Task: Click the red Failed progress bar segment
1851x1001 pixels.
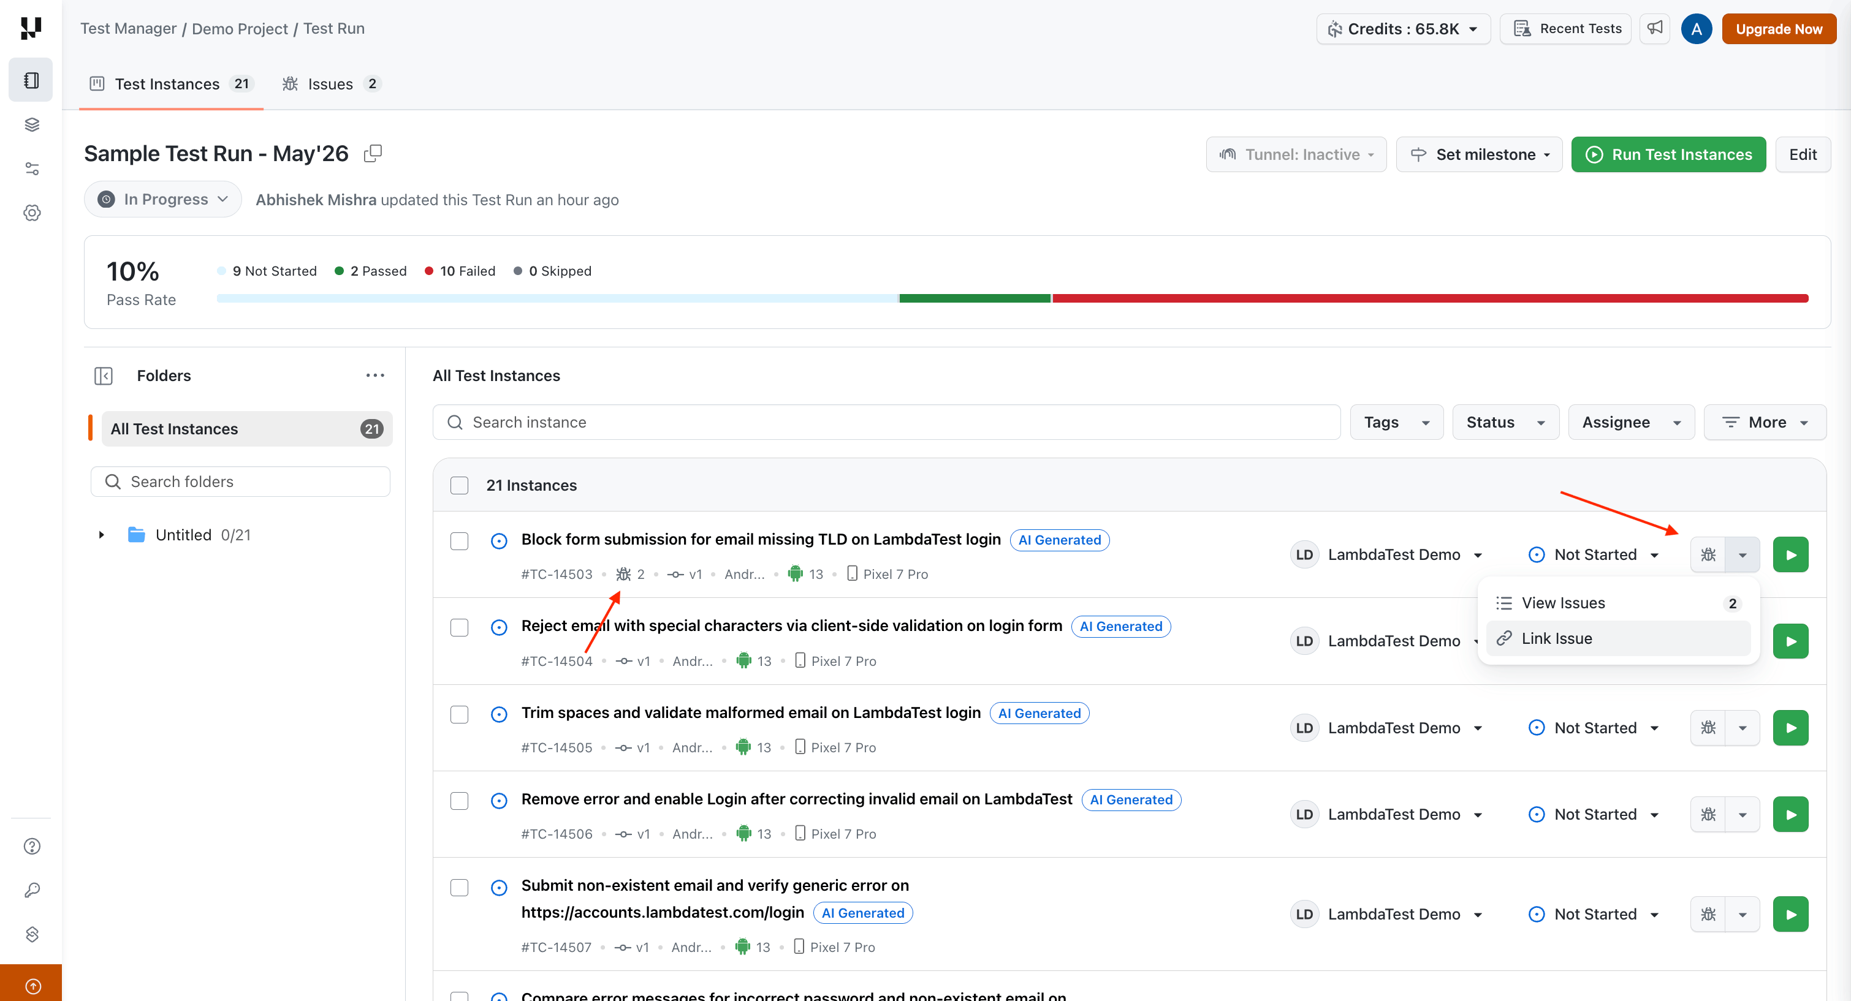Action: point(1430,298)
